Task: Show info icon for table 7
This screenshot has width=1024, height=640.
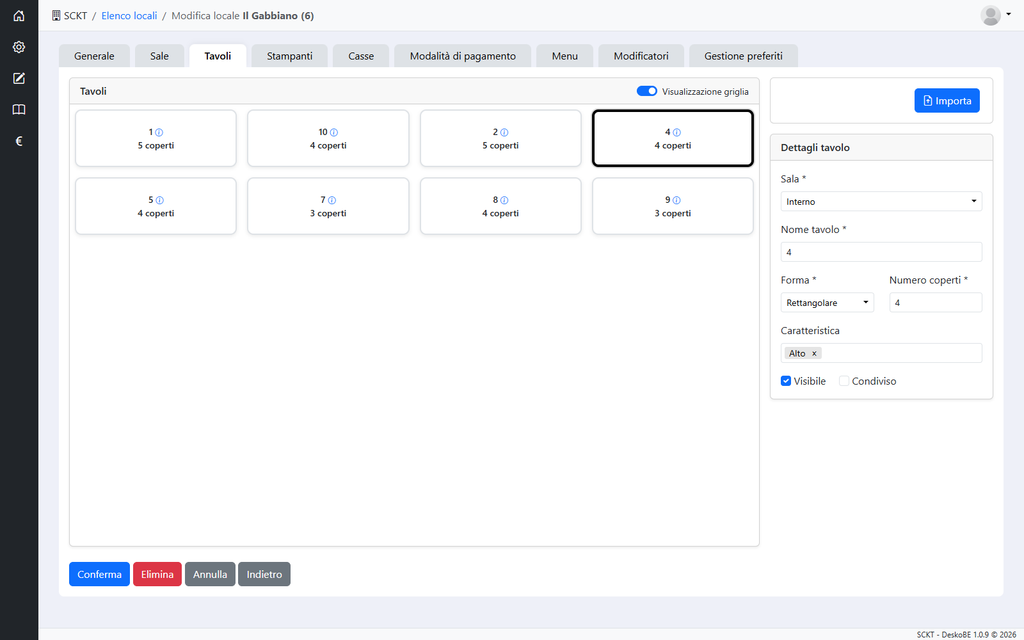Action: tap(332, 200)
